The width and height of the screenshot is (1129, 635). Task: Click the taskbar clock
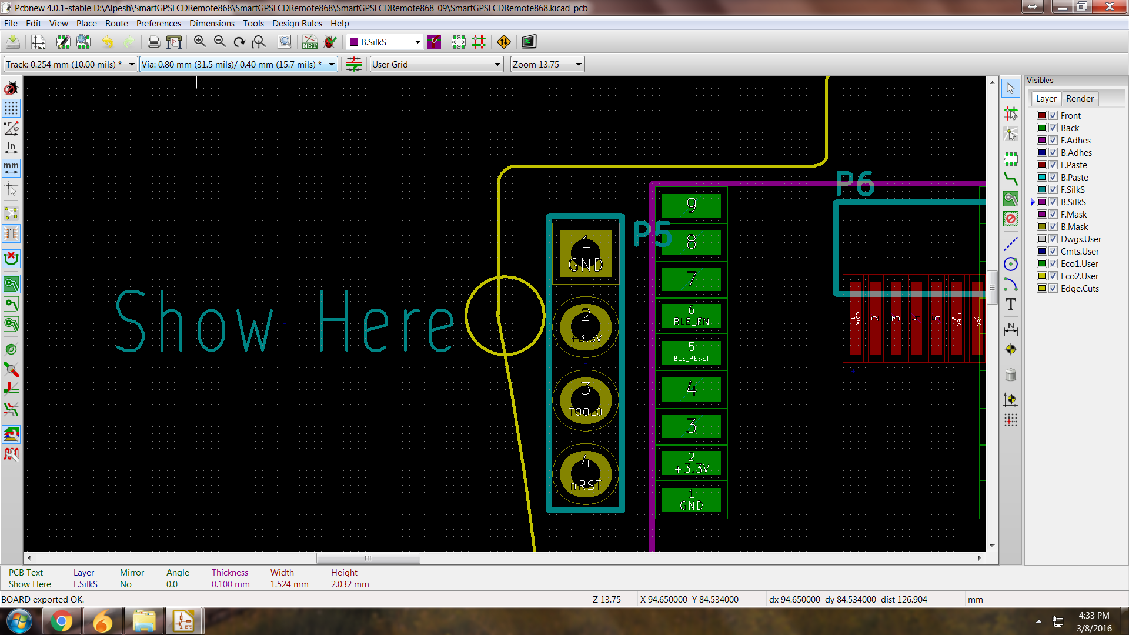1094,621
